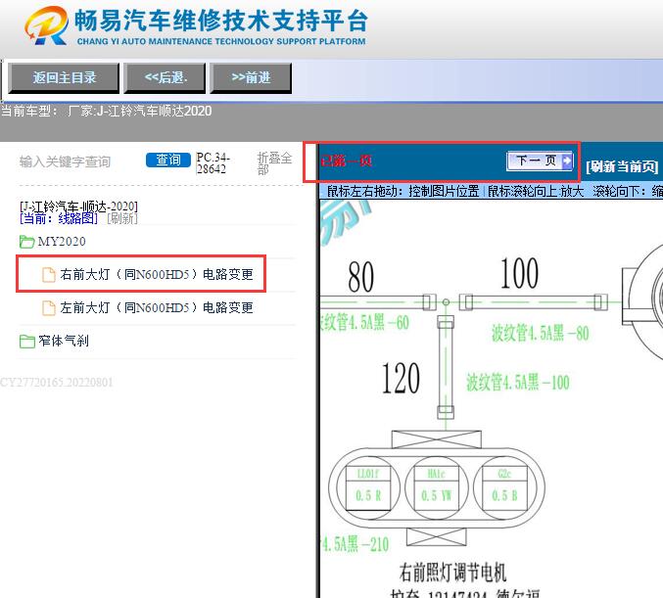Click the CY27720165.20220801 text

(x=56, y=383)
